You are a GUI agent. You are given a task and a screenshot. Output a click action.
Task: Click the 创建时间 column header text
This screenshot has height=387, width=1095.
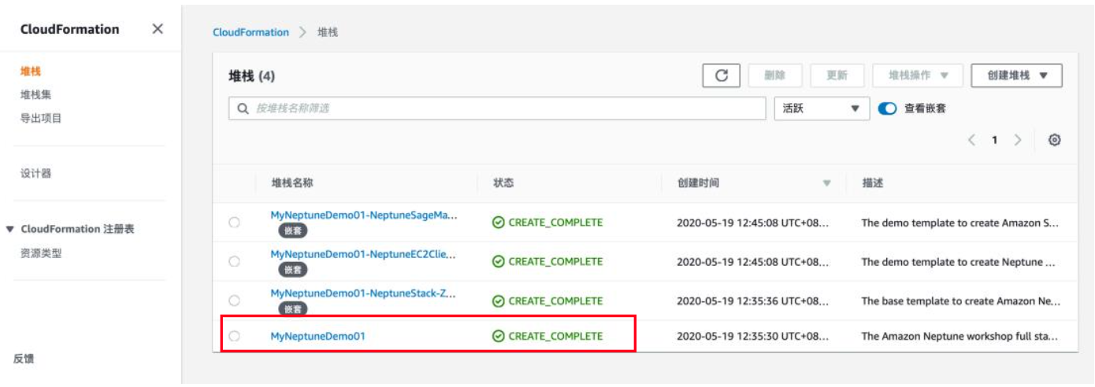(x=698, y=183)
